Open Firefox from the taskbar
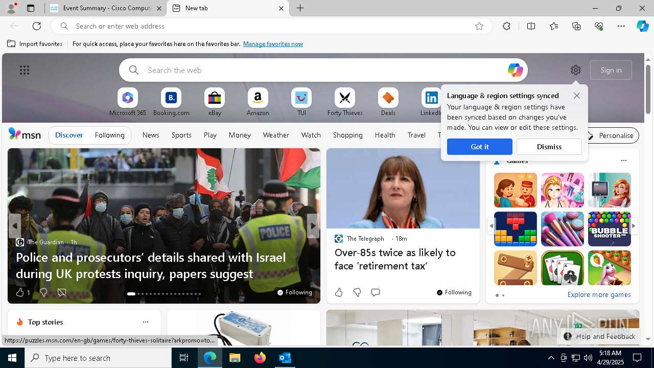This screenshot has height=368, width=654. click(x=260, y=358)
